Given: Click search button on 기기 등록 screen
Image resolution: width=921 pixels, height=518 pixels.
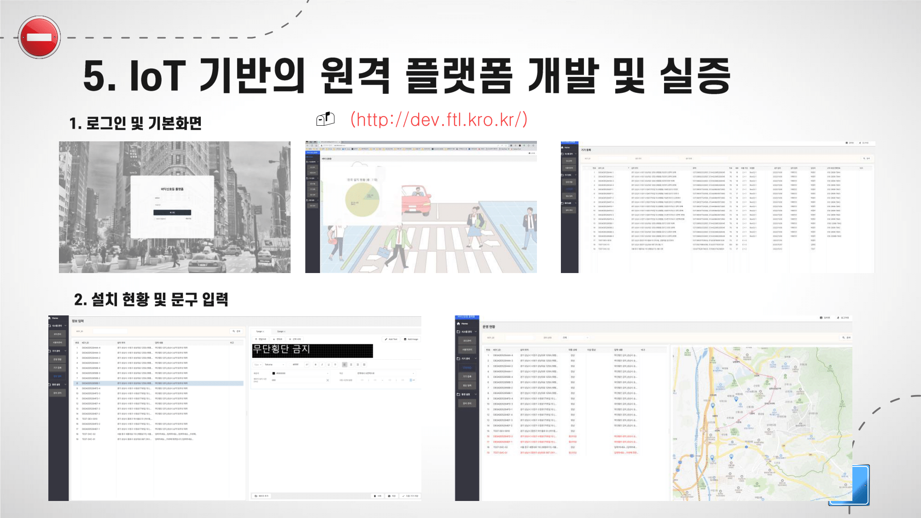Looking at the screenshot, I should tap(867, 158).
